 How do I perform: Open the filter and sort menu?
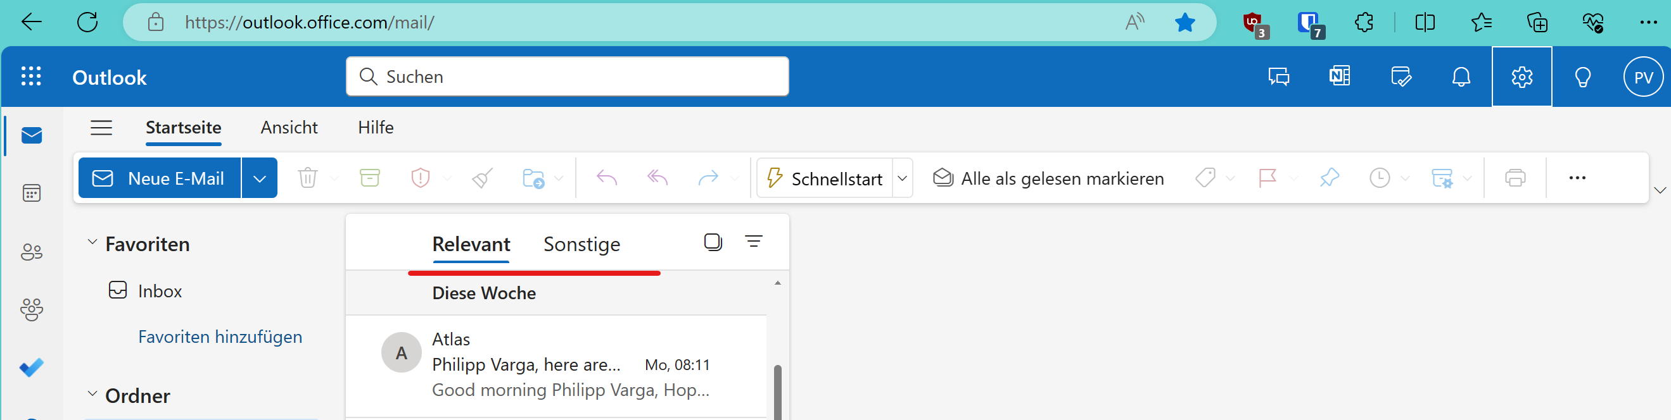click(754, 242)
